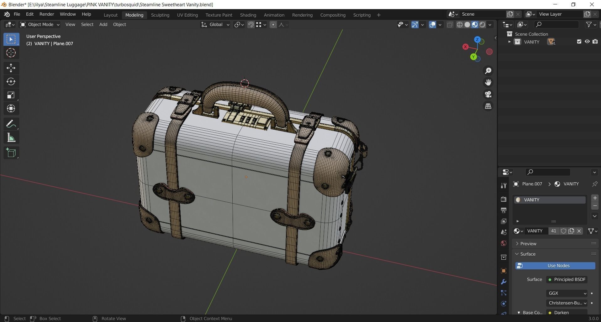The height and width of the screenshot is (322, 601).
Task: Click the pin icon in properties header
Action: coord(594,184)
